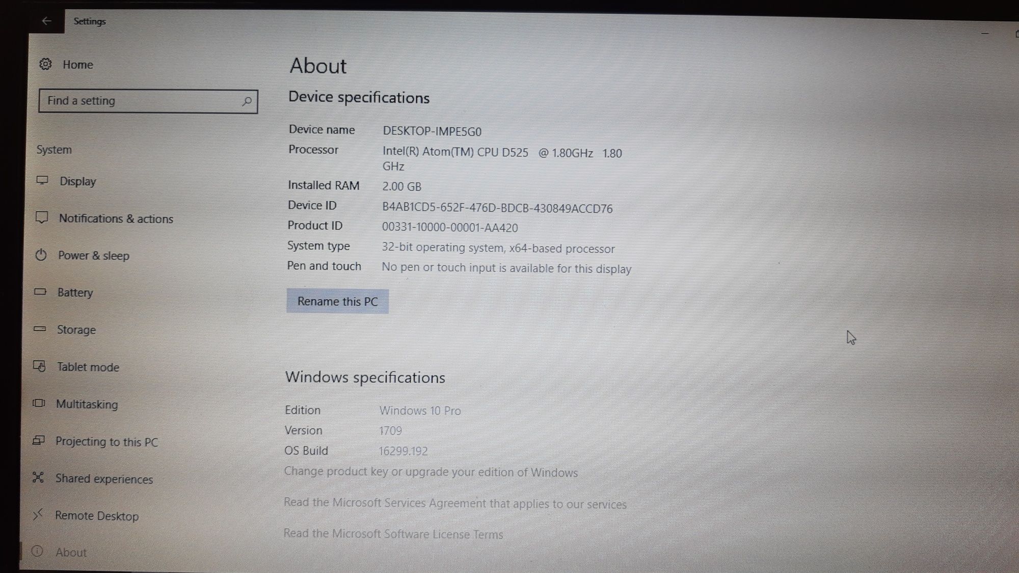The height and width of the screenshot is (573, 1019).
Task: Click the System category label in sidebar
Action: [x=54, y=150]
